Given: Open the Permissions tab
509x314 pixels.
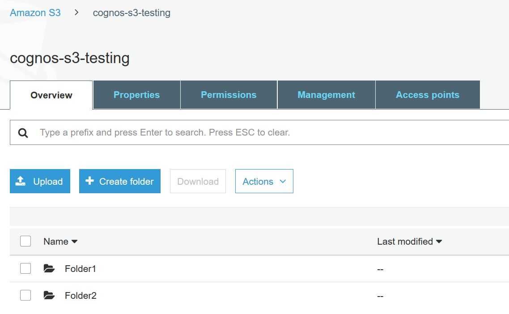Looking at the screenshot, I should [229, 95].
